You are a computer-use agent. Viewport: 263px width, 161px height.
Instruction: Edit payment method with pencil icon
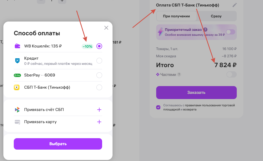[235, 5]
